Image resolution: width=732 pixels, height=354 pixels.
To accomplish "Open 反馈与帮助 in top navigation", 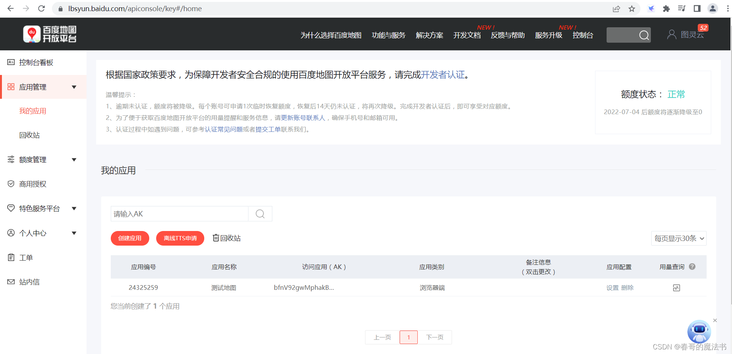I will tap(508, 35).
